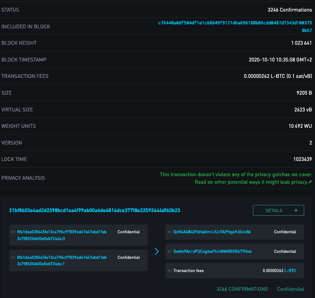Click the STATUS row label
This screenshot has height=298, width=315.
click(10, 10)
